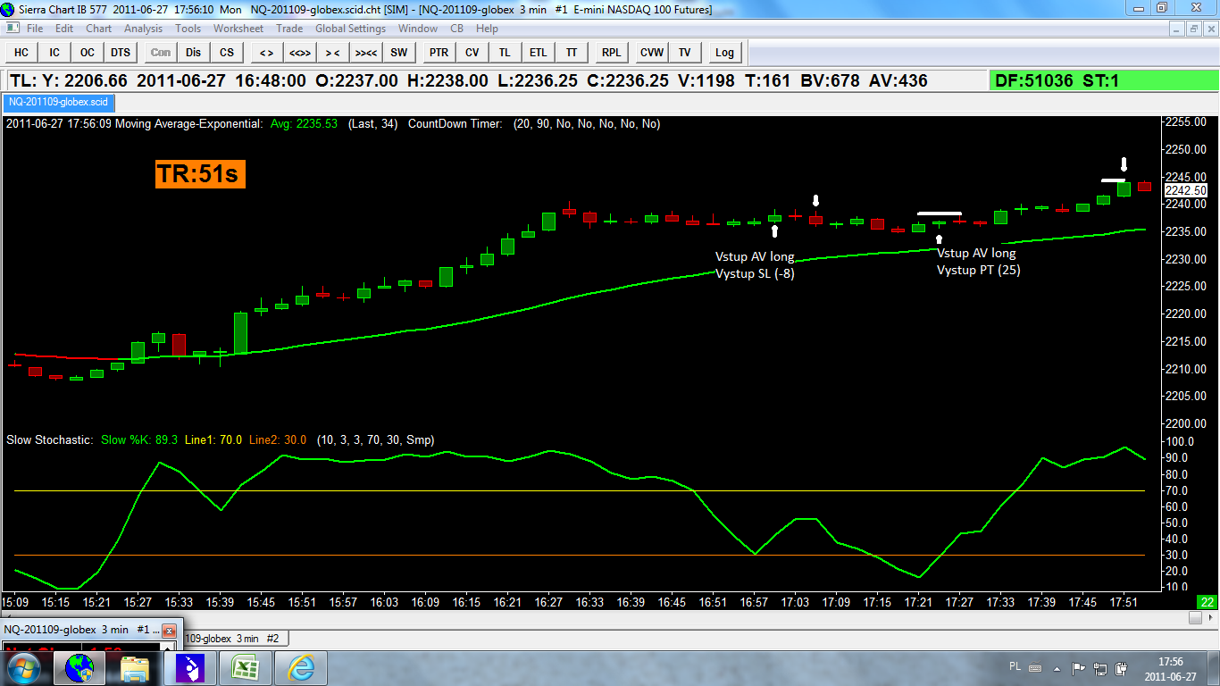Open Windows Explorer from the taskbar
The width and height of the screenshot is (1220, 686).
(x=135, y=667)
